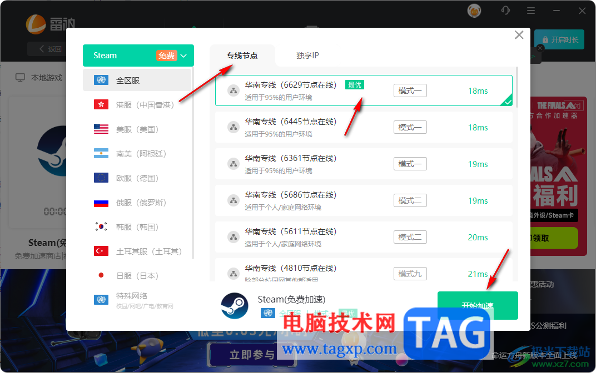Open 模式九 dropdown for the 4810 node
Image resolution: width=596 pixels, height=373 pixels.
click(x=410, y=274)
